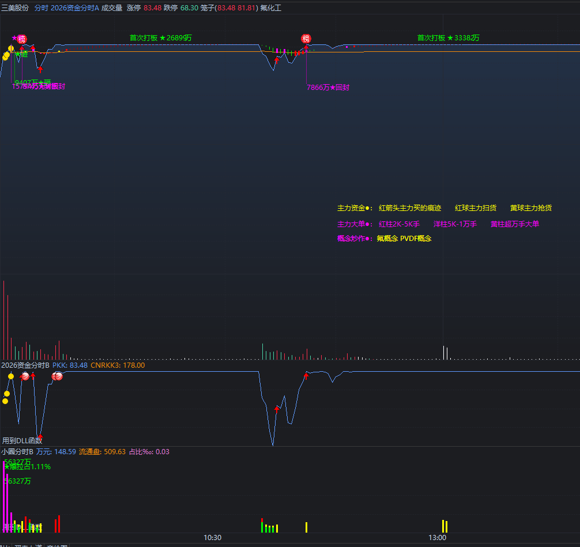Click the 主力资金●: legend heading
The image size is (580, 547).
point(355,208)
